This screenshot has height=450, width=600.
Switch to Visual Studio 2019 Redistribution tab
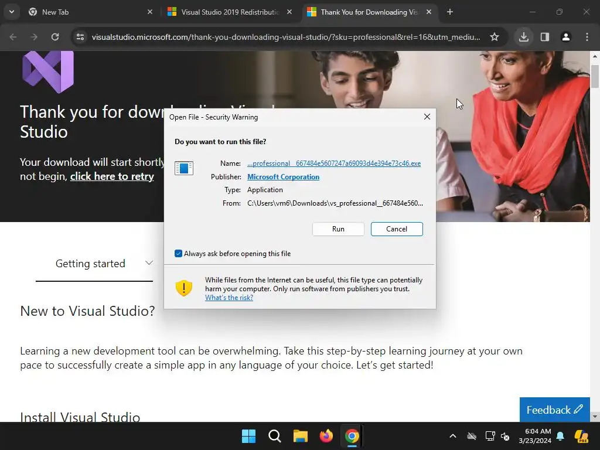230,12
